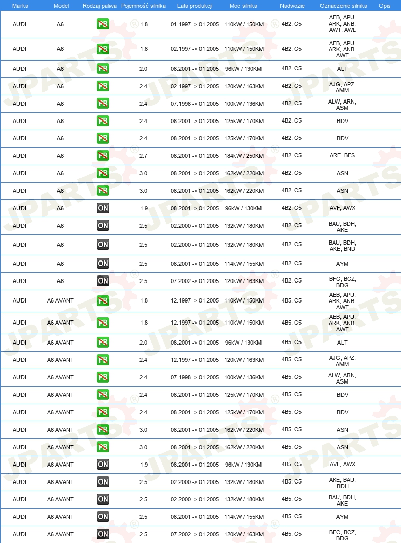Select the 184kW / 250KM power cell

click(x=244, y=156)
